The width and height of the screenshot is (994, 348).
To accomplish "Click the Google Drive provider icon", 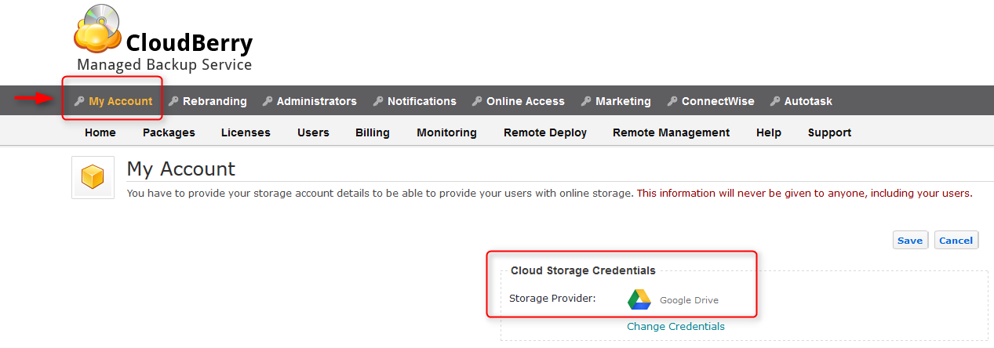I will click(639, 299).
